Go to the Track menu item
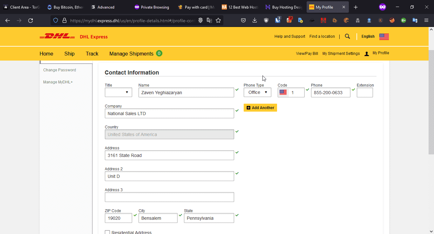 pyautogui.click(x=92, y=54)
